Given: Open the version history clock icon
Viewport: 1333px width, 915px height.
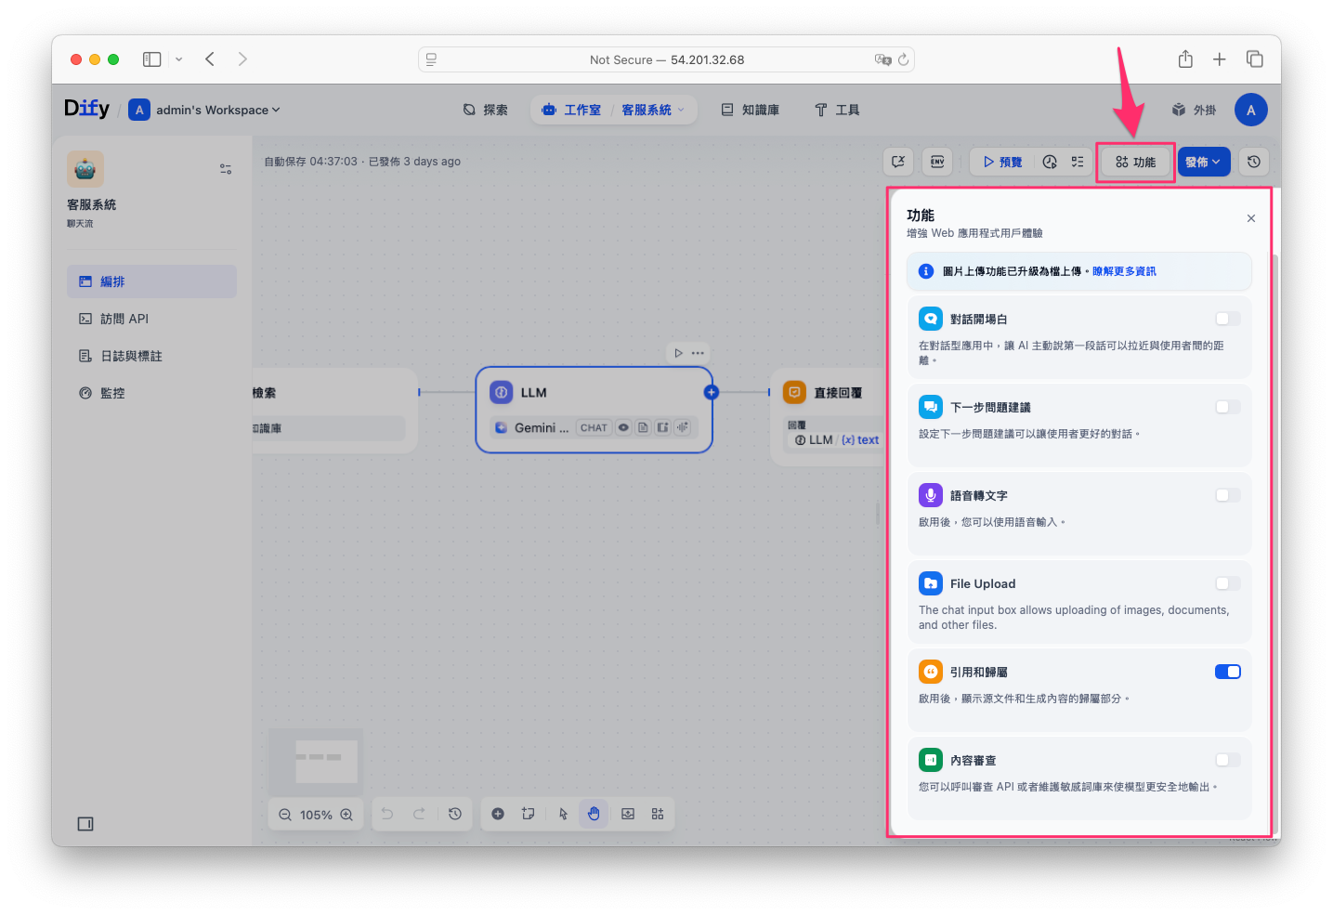Looking at the screenshot, I should click(x=1253, y=162).
